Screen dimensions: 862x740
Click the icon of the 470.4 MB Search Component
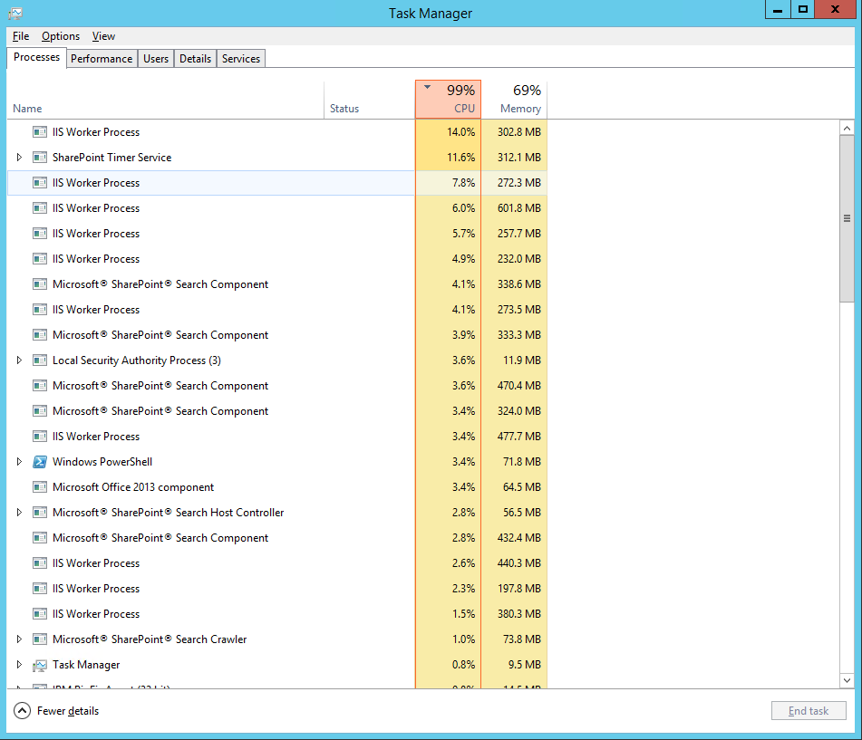pyautogui.click(x=40, y=386)
